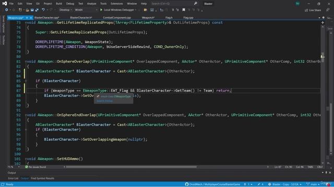Open the Server Explorer side tab
Viewport: 334px width, 187px height.
click(3, 24)
